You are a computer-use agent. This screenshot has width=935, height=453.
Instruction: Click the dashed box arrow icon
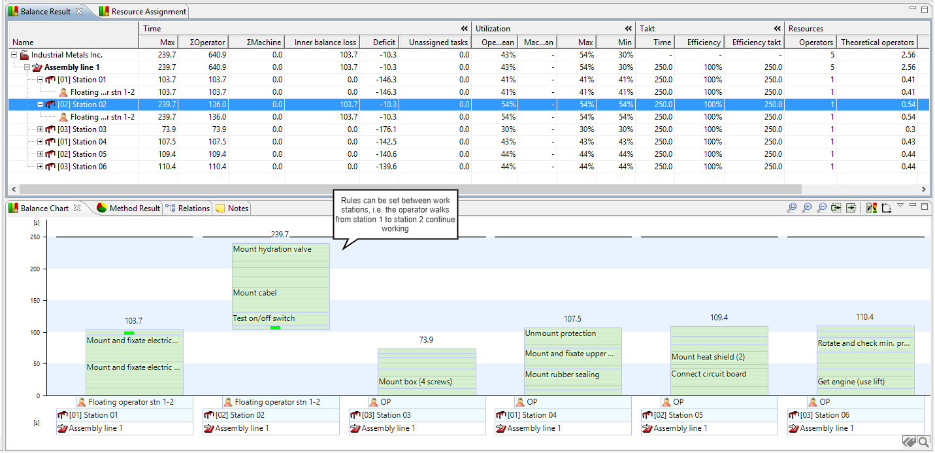point(836,208)
